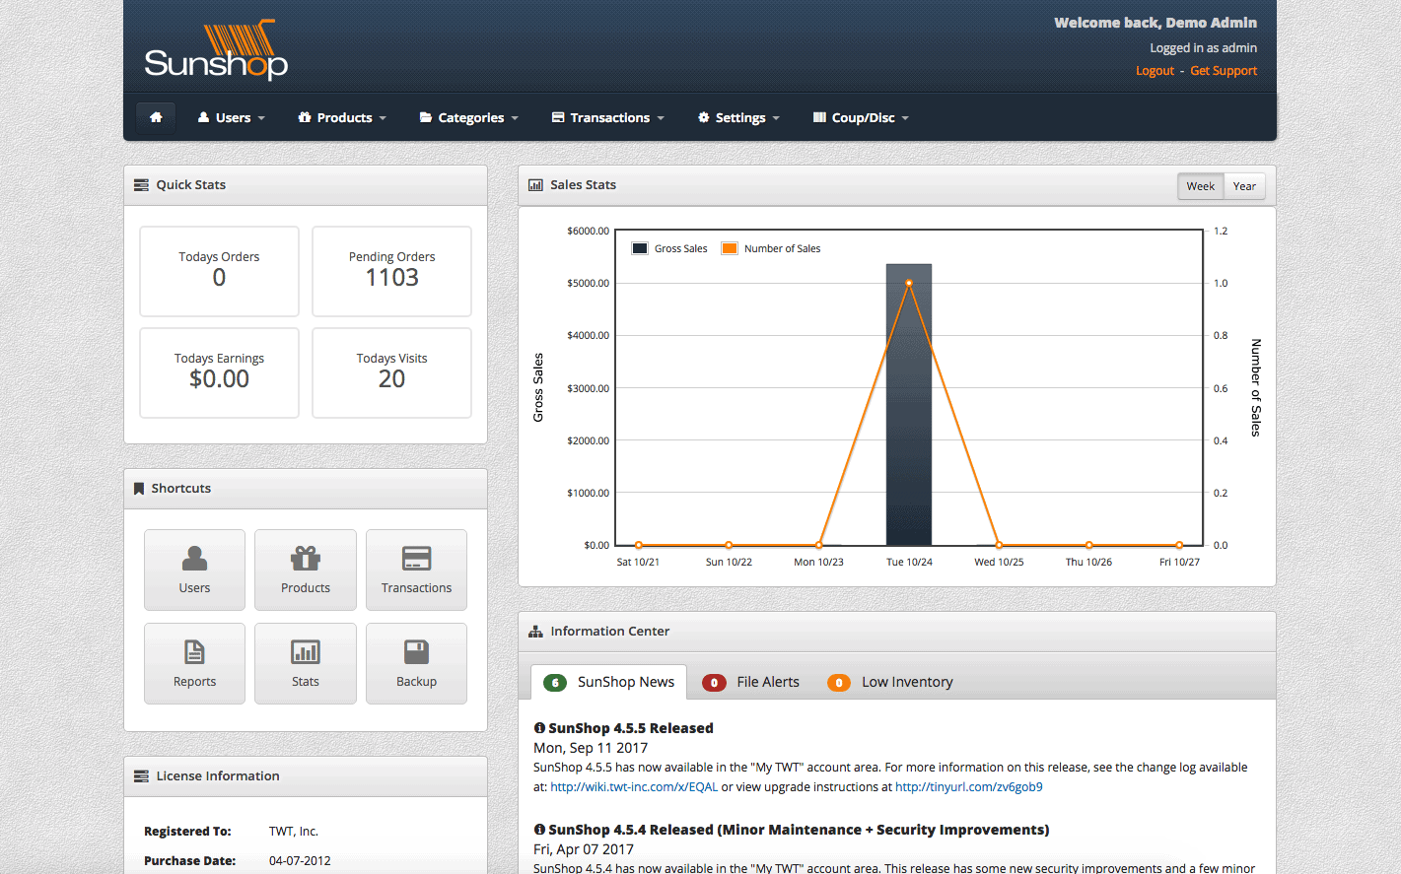
Task: Expand the Users dropdown caret
Action: (261, 118)
